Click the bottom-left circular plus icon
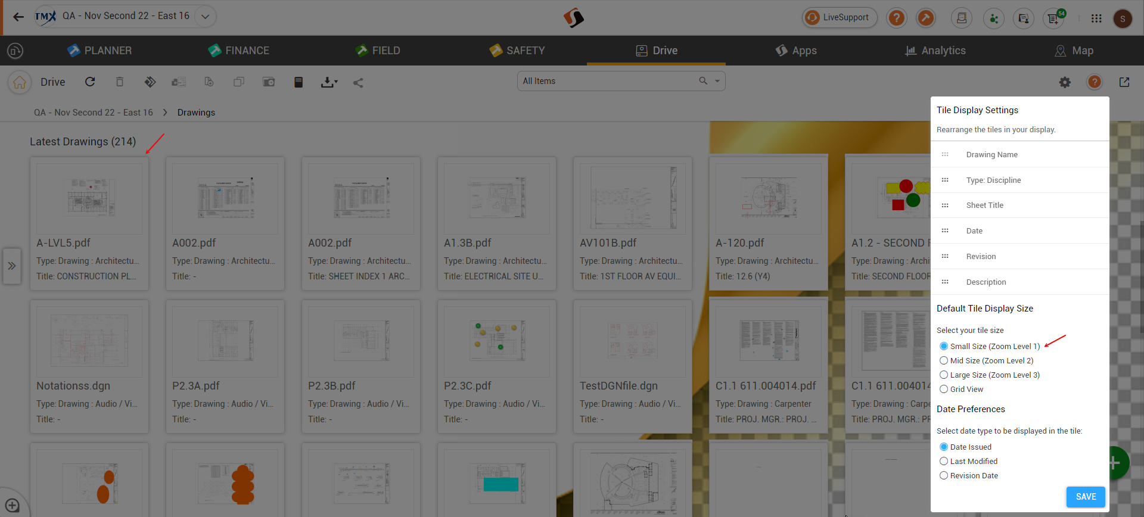 (x=12, y=506)
